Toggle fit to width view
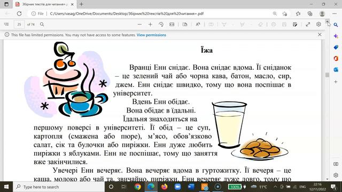Viewport: 342px width, 192px height. 172,25
